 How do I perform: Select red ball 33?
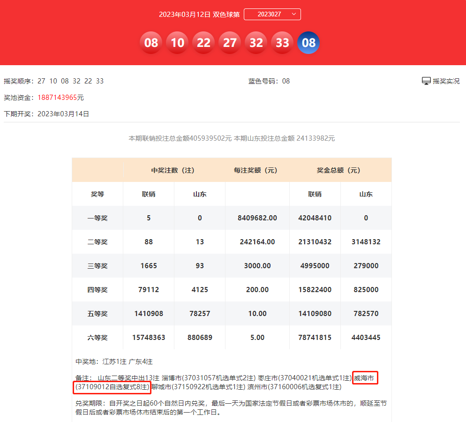click(282, 42)
